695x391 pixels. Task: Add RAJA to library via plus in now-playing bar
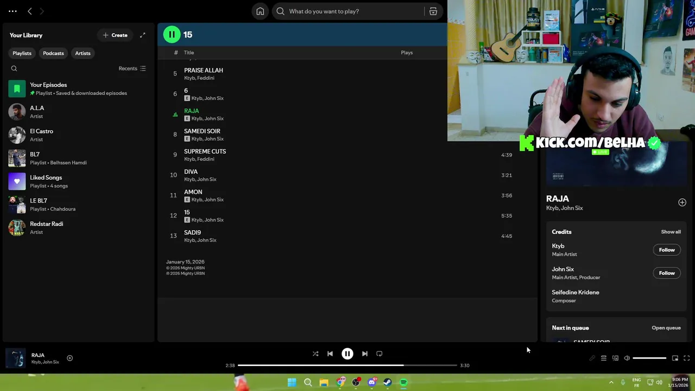pos(69,358)
